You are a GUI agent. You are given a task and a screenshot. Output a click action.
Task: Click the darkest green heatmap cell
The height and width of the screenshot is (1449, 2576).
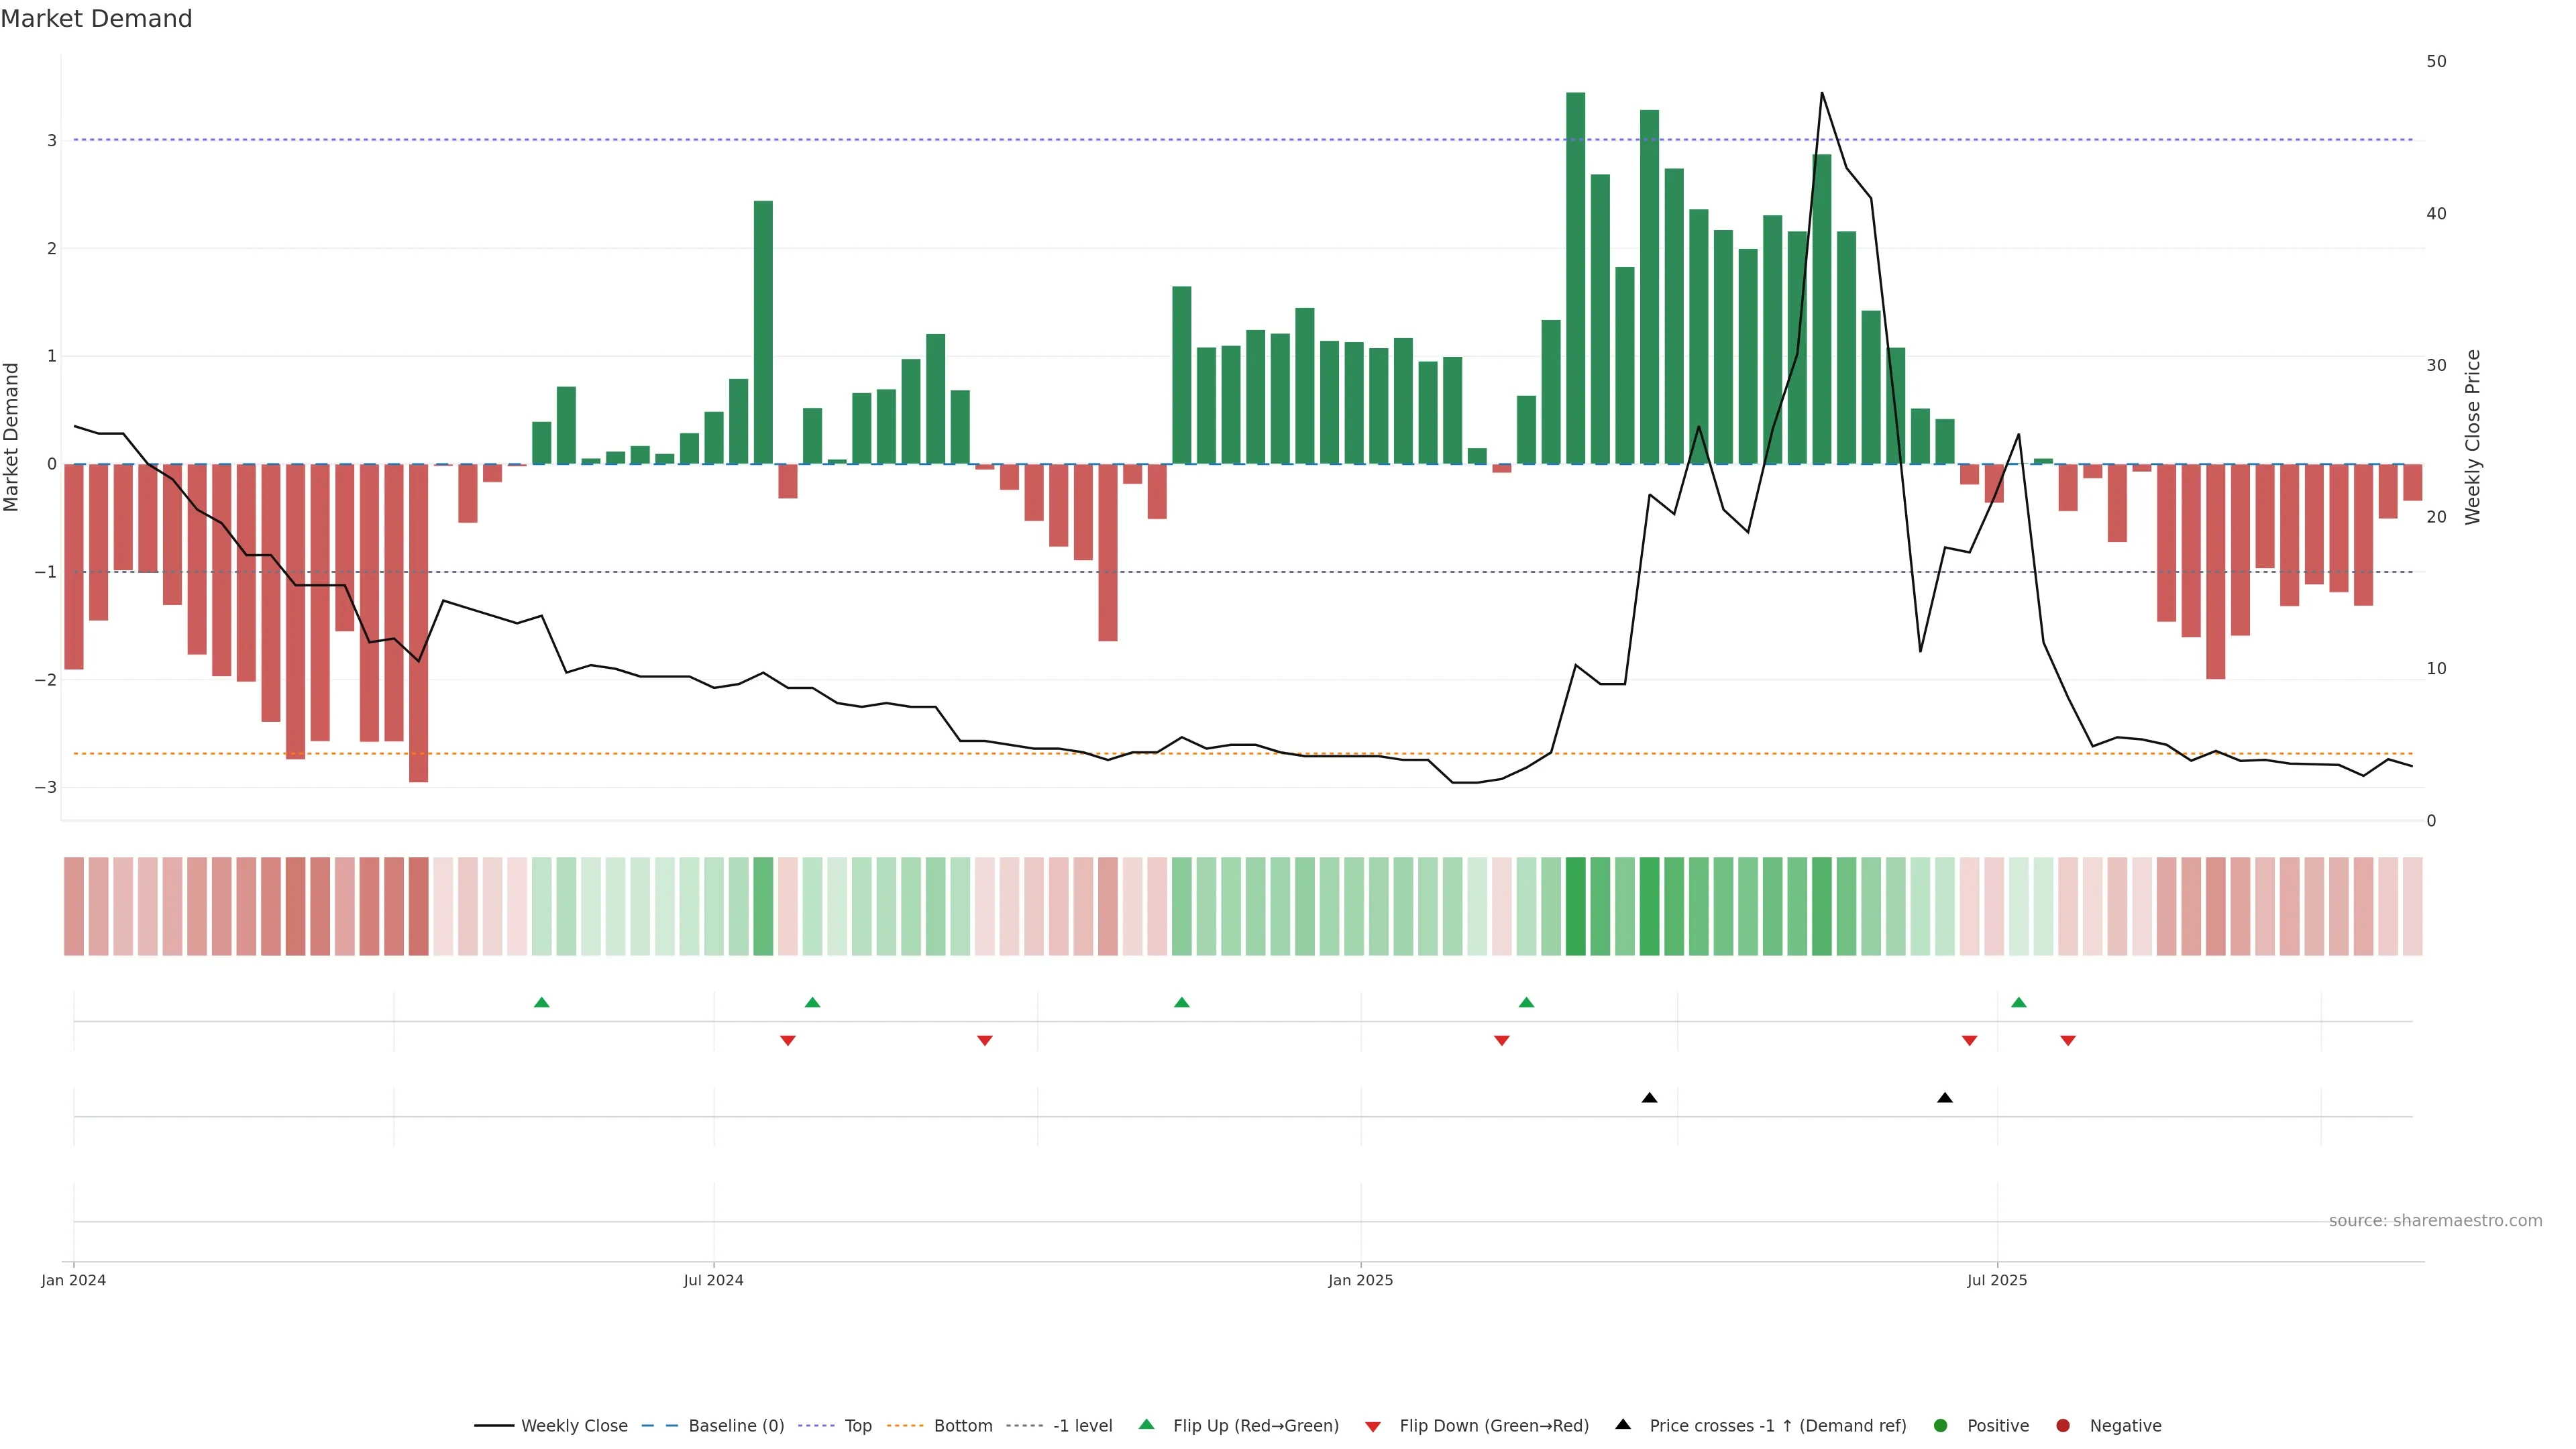point(1575,906)
